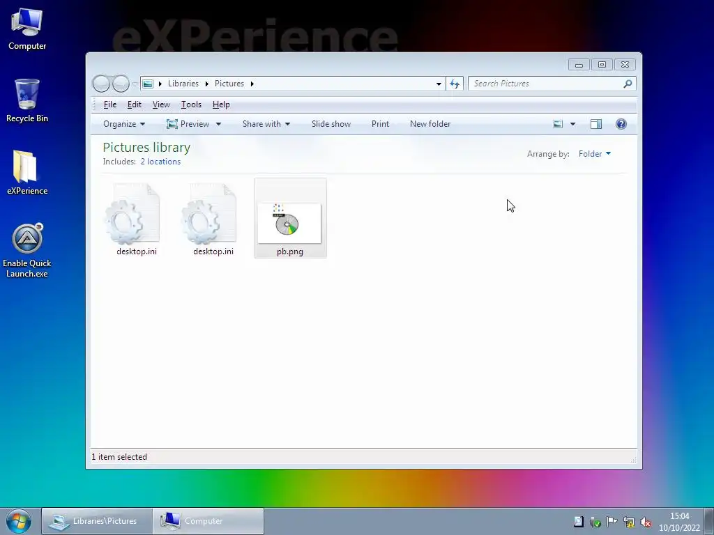Maximize the Pictures library window
The width and height of the screenshot is (714, 535).
tap(602, 65)
